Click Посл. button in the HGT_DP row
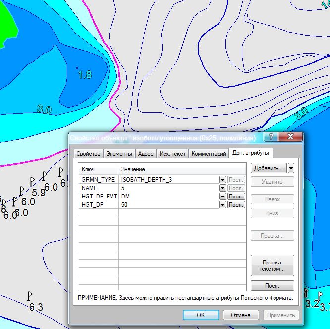This screenshot has height=329, width=330. click(236, 205)
